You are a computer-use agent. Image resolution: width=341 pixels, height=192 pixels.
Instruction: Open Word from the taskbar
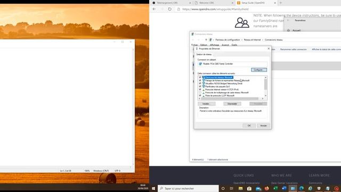tap(284, 188)
